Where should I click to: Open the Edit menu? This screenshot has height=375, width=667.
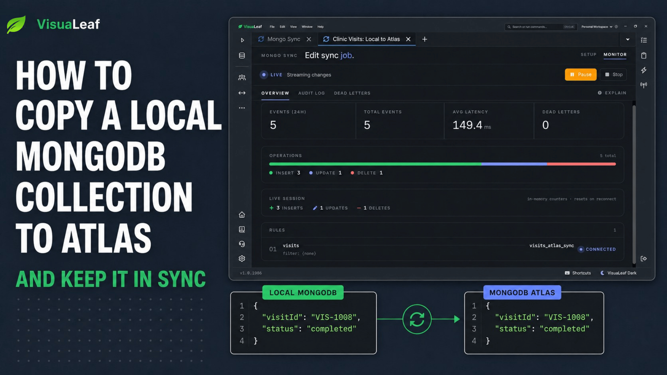(282, 27)
